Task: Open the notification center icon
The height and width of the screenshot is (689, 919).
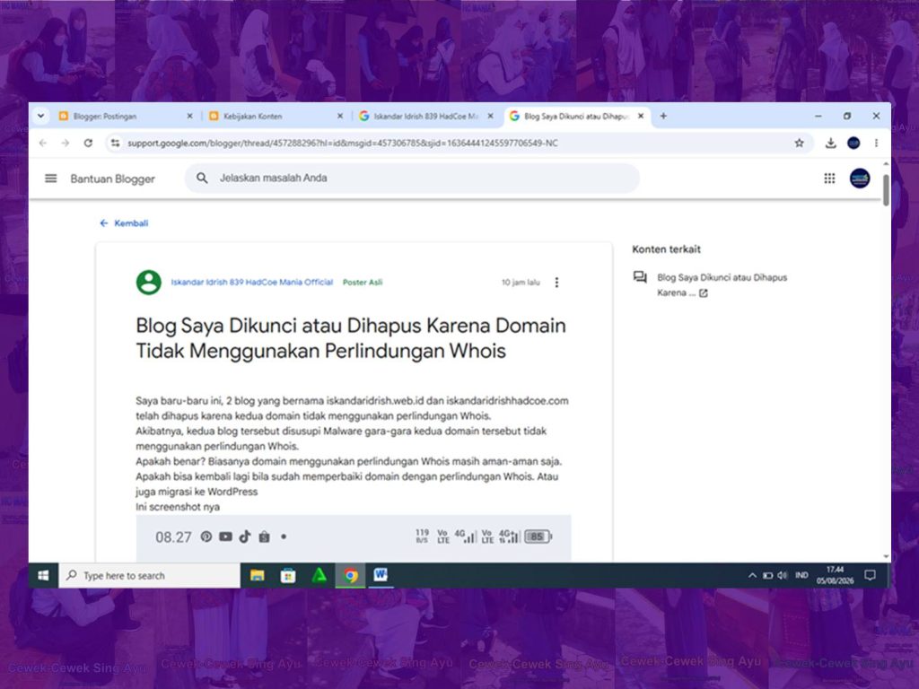Action: 871,575
